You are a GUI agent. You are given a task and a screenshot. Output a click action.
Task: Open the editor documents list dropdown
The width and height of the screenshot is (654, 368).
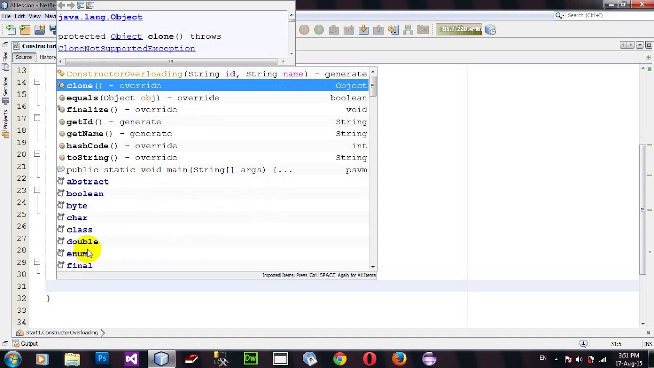(x=640, y=45)
